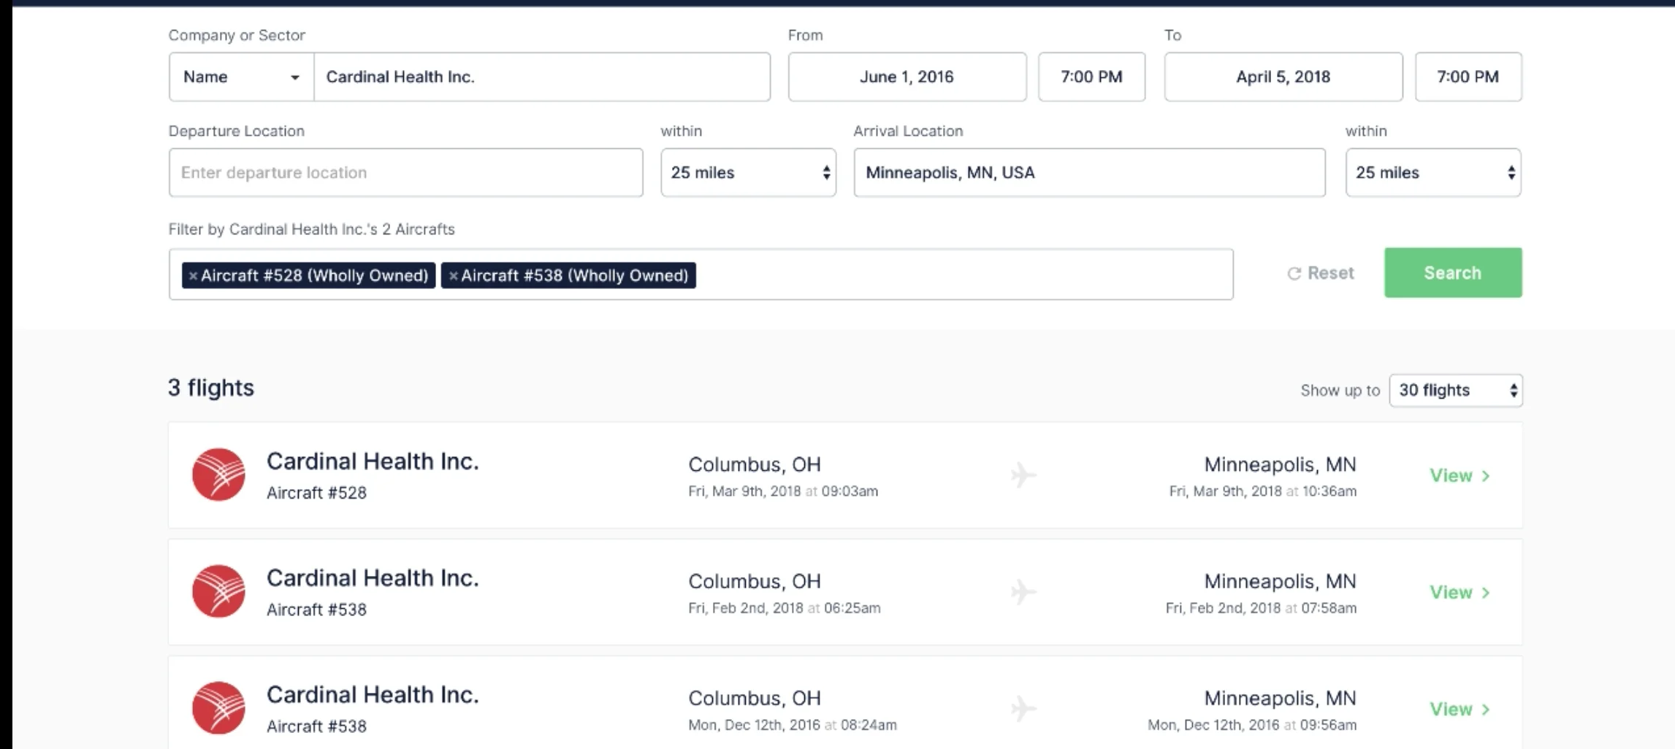This screenshot has width=1675, height=749.
Task: Click Cardinal Health logo on Mar 9th flight
Action: (x=218, y=475)
